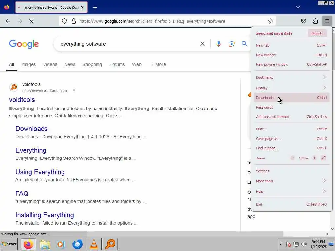
Task: Zoom out with minus button
Action: coord(292,158)
